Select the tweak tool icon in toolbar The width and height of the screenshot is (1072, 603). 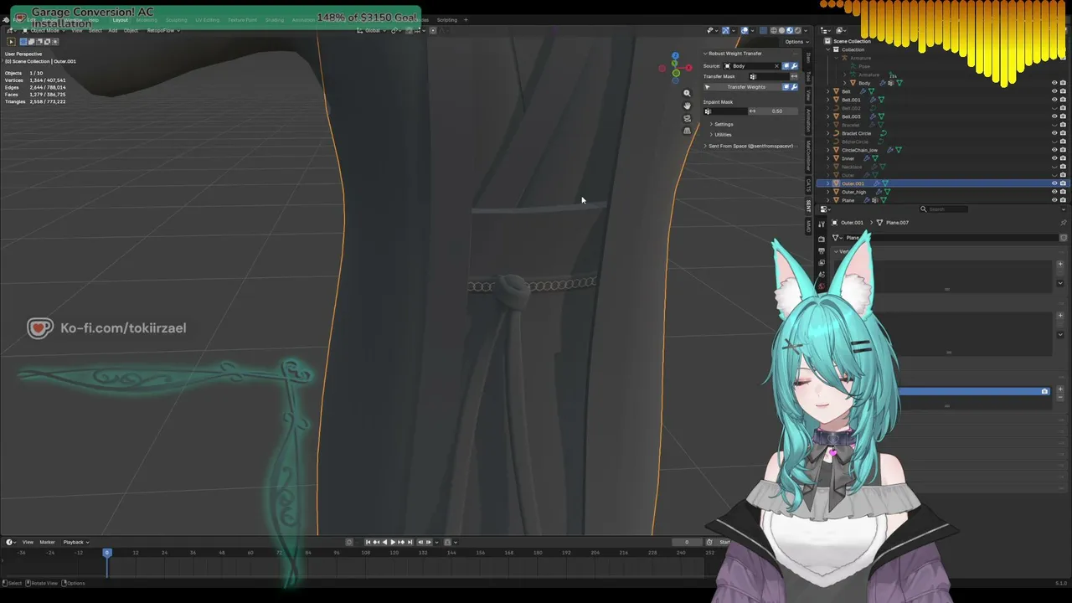11,42
